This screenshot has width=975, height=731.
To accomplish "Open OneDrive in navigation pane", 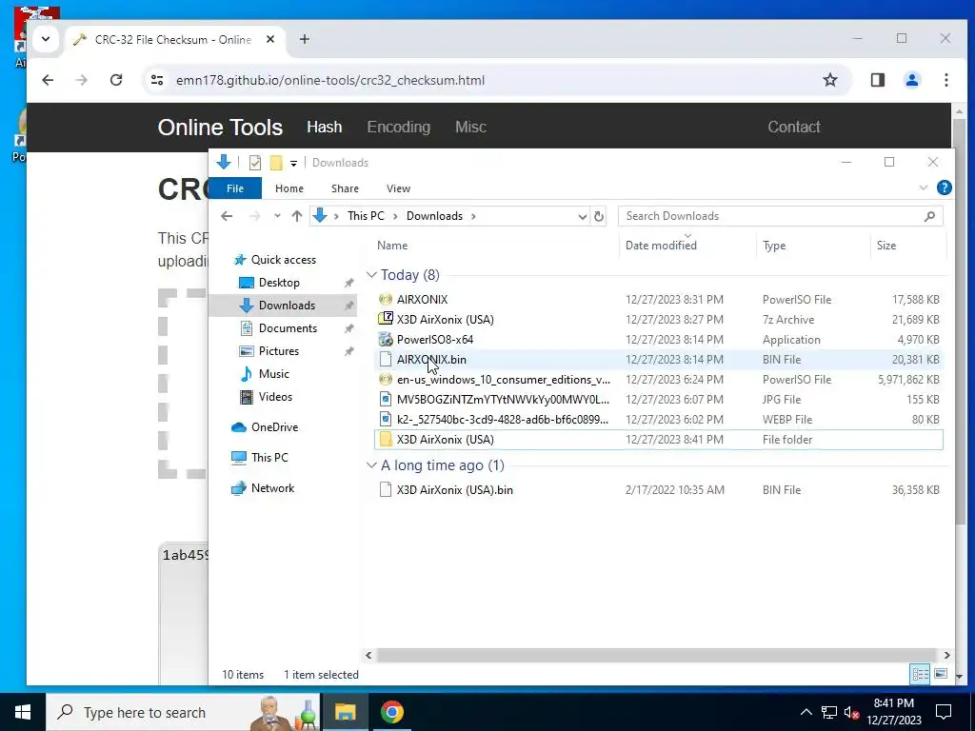I will [x=274, y=427].
